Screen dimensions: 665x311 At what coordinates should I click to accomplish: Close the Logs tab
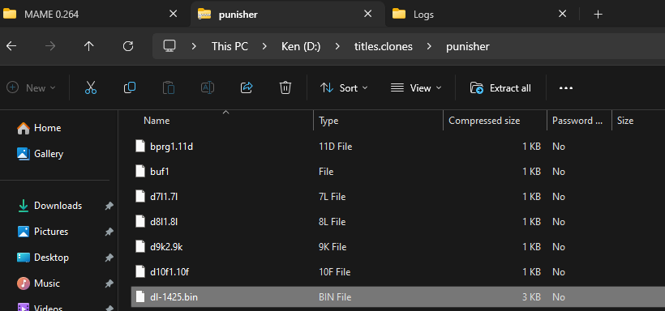[562, 14]
